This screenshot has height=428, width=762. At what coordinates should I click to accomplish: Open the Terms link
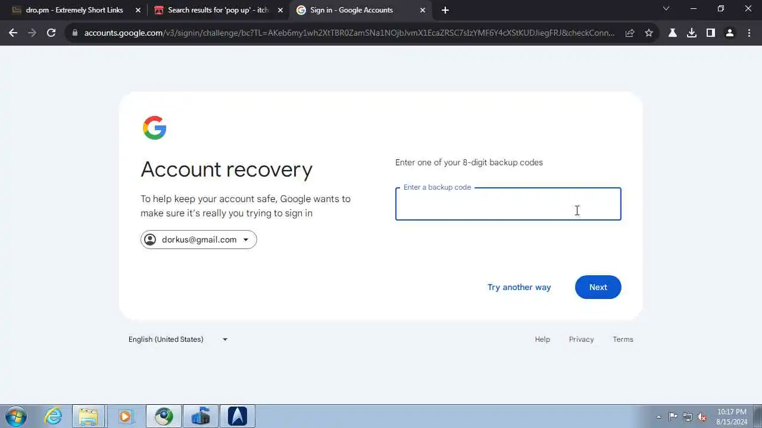pyautogui.click(x=623, y=339)
